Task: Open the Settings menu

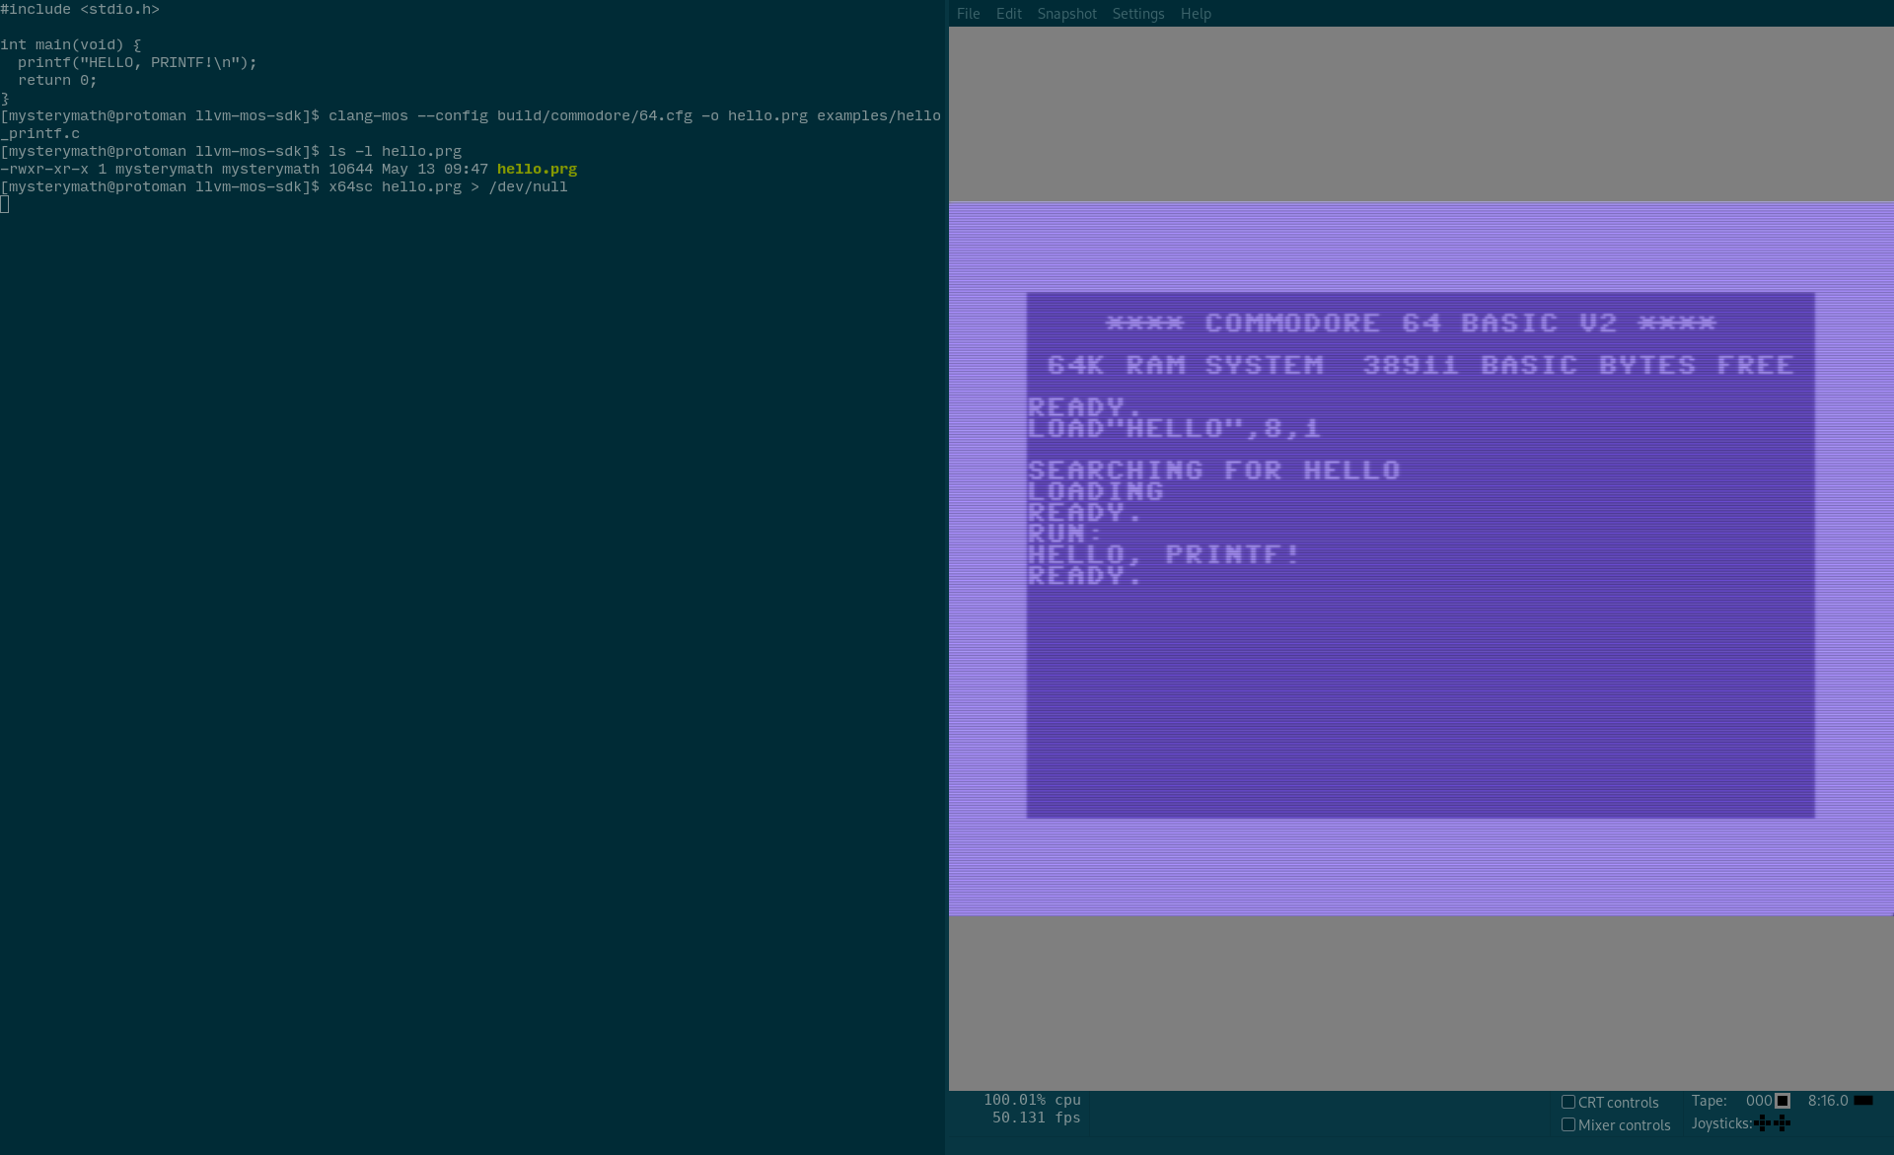Action: coord(1137,14)
